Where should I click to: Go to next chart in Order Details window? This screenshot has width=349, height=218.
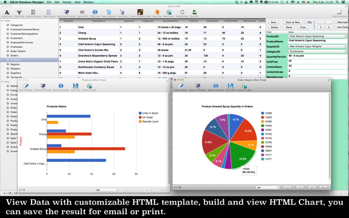point(311,187)
